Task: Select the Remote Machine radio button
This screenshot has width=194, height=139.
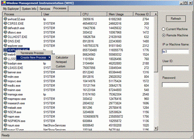Action: click(x=164, y=35)
